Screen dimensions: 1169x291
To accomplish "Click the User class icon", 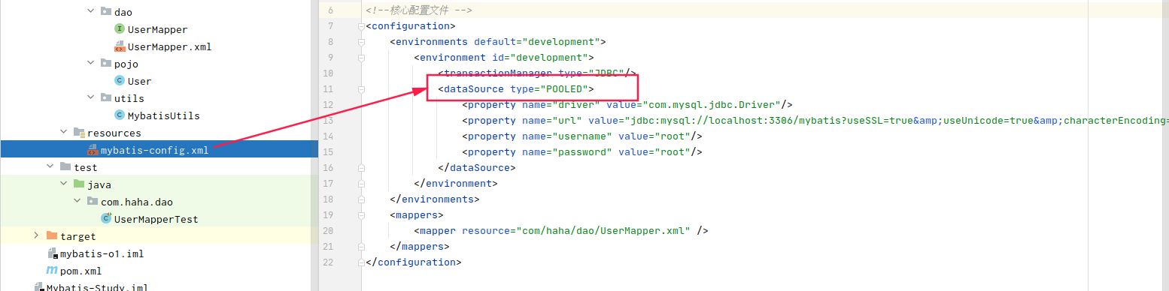I will (119, 81).
